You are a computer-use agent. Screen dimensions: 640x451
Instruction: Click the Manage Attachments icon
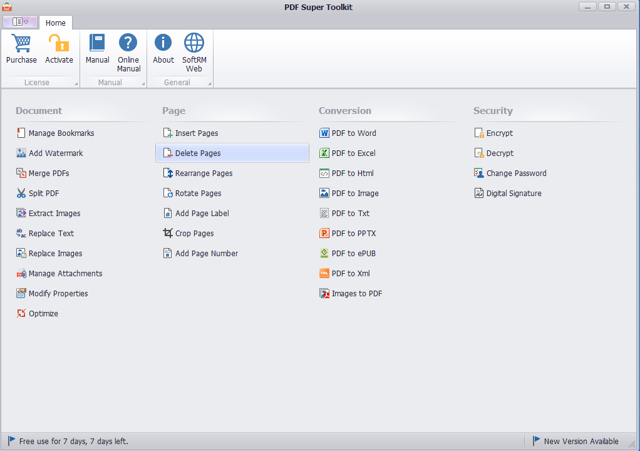(21, 274)
